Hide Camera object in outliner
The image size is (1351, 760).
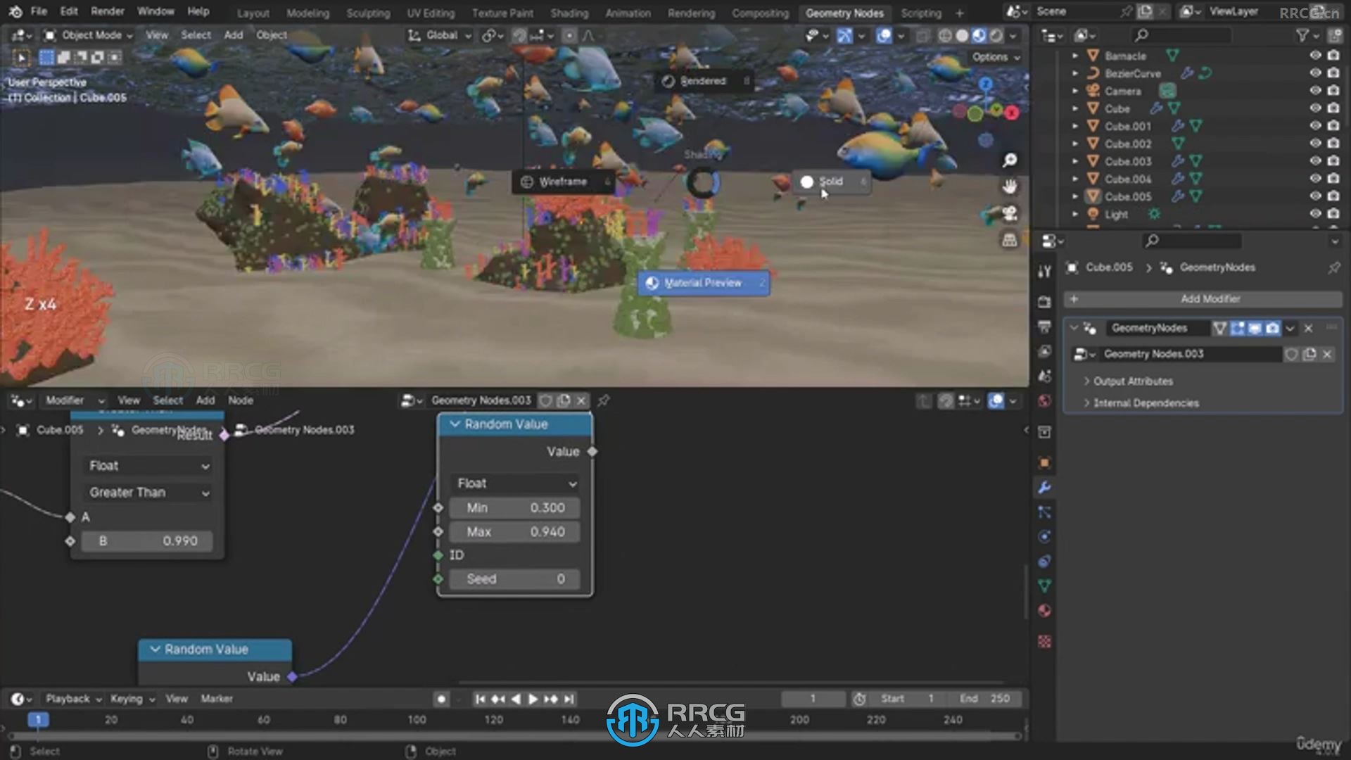1315,91
